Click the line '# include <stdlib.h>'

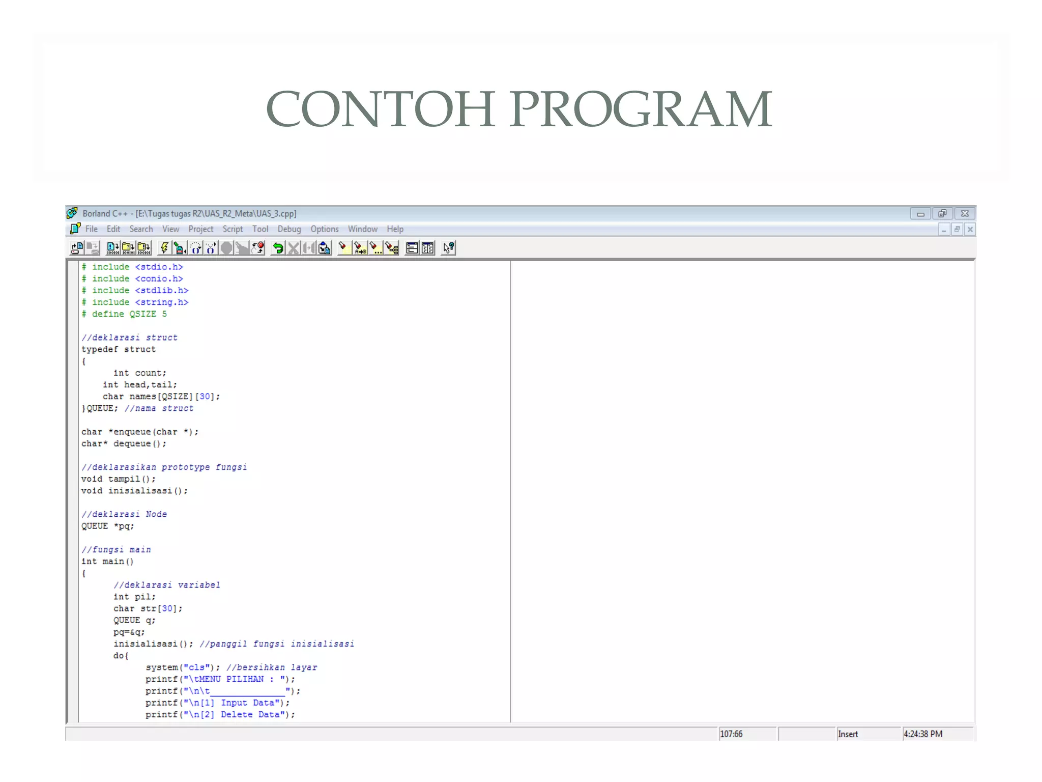click(135, 290)
